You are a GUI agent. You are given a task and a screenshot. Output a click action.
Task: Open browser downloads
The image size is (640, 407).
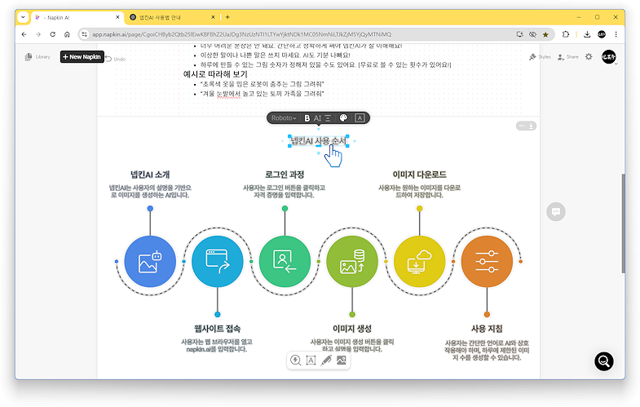(x=587, y=34)
